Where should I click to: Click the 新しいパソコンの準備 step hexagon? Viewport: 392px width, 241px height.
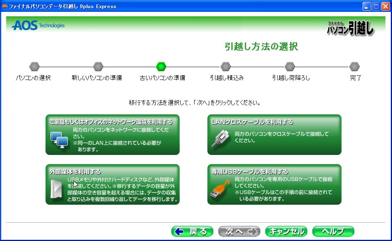pos(97,66)
